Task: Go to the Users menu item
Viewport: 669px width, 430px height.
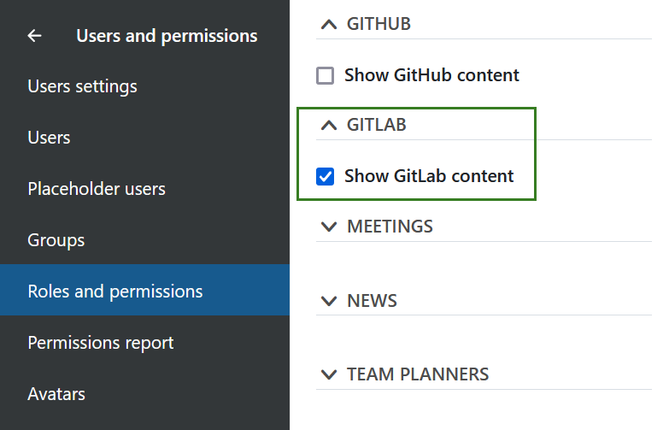Action: point(49,138)
